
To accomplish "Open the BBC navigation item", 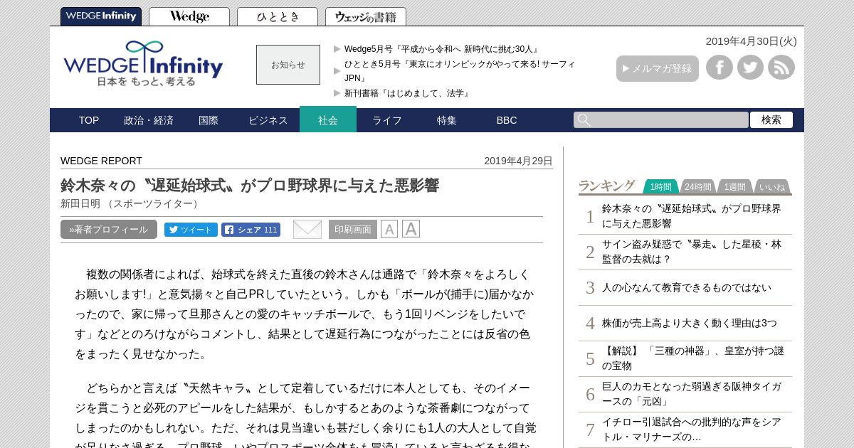I will tap(507, 120).
